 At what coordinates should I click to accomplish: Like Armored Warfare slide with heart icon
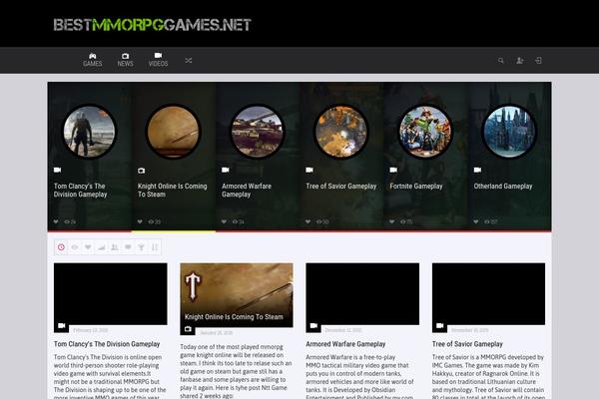tap(224, 221)
